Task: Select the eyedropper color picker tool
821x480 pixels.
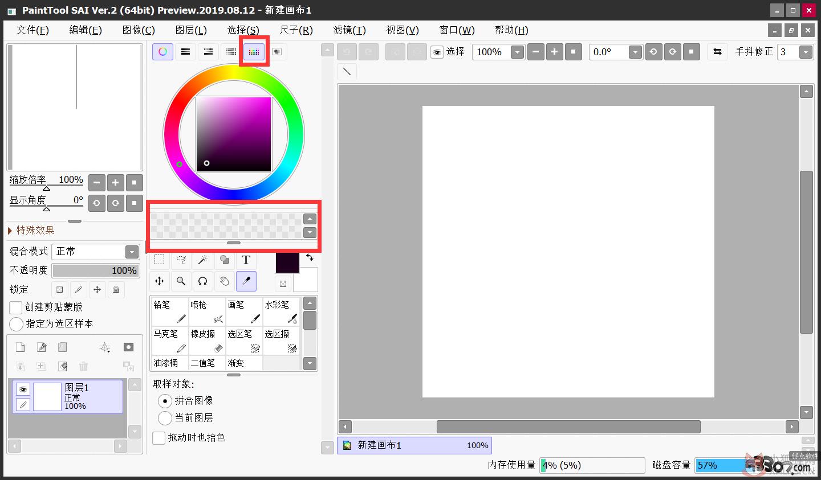Action: tap(246, 281)
